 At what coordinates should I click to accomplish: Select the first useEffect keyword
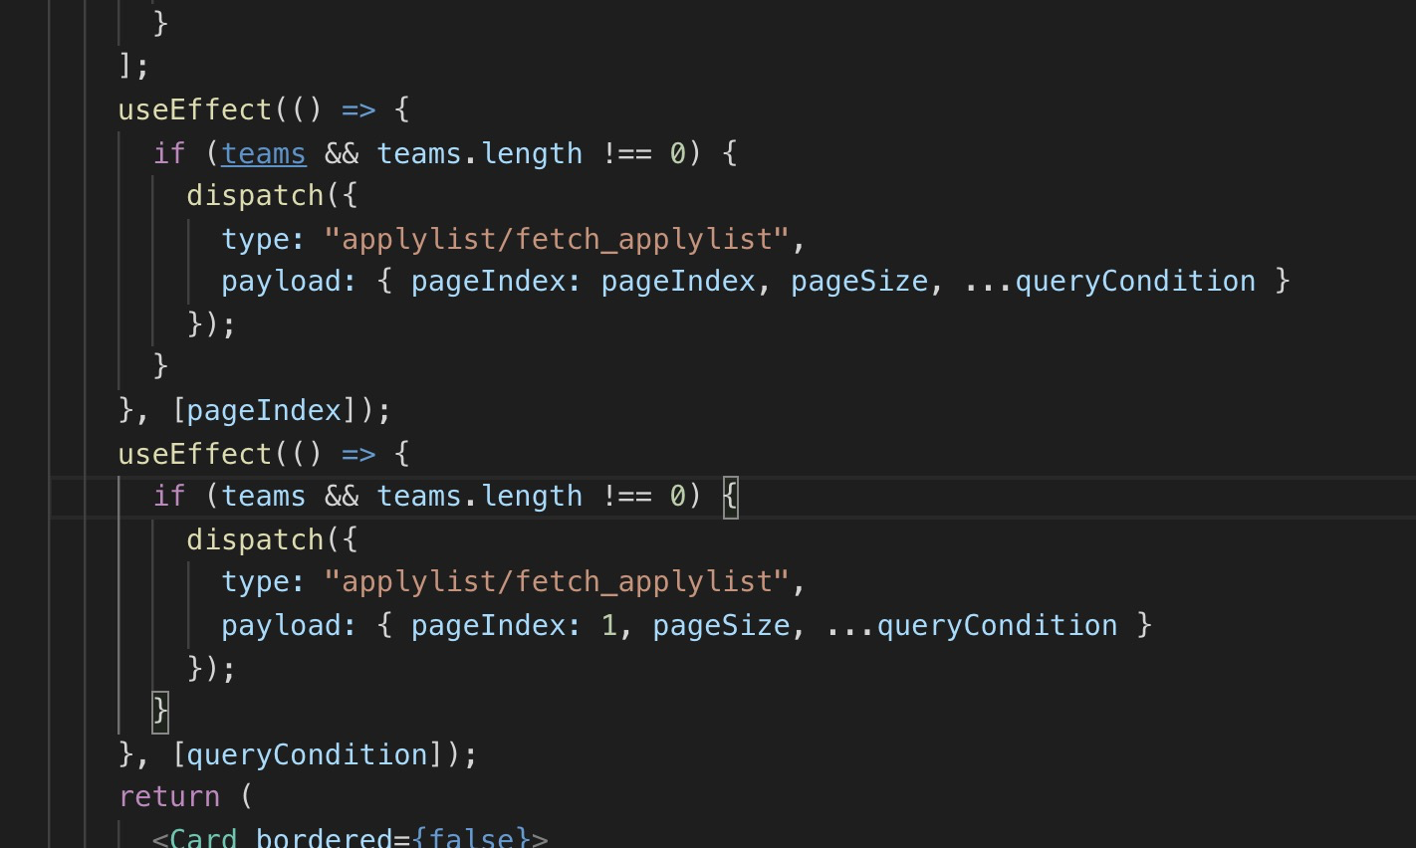point(194,109)
